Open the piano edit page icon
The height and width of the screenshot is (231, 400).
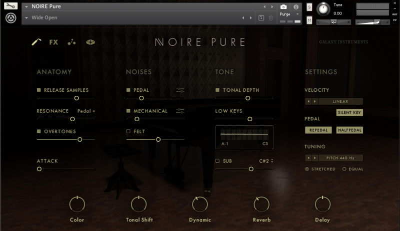tap(36, 42)
